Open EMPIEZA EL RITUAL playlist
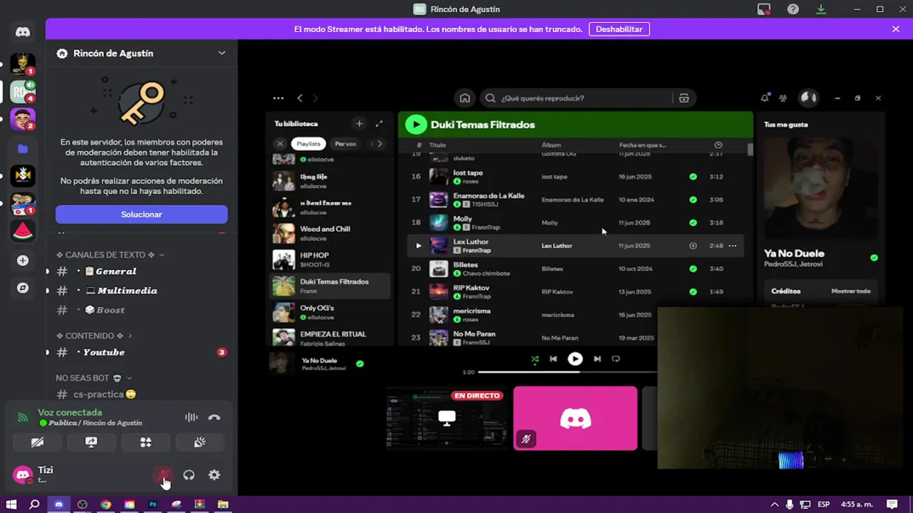The image size is (913, 513). [331, 338]
